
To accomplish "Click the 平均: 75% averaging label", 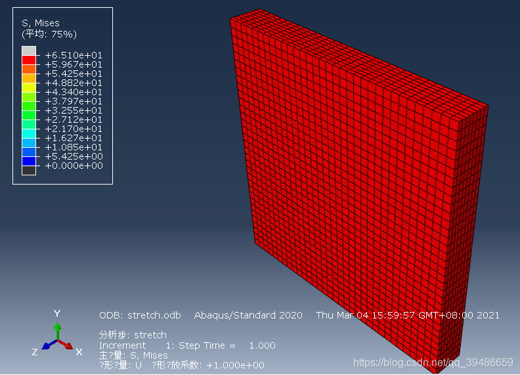I will pyautogui.click(x=49, y=34).
